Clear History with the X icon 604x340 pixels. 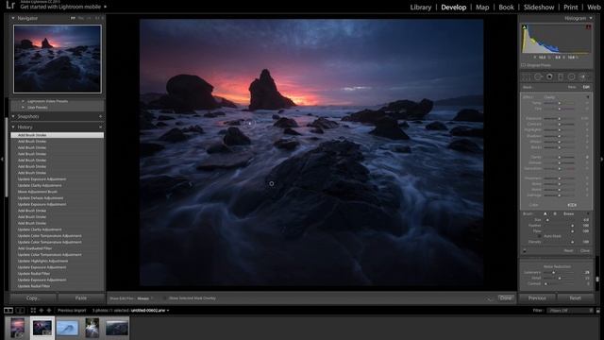tap(101, 127)
